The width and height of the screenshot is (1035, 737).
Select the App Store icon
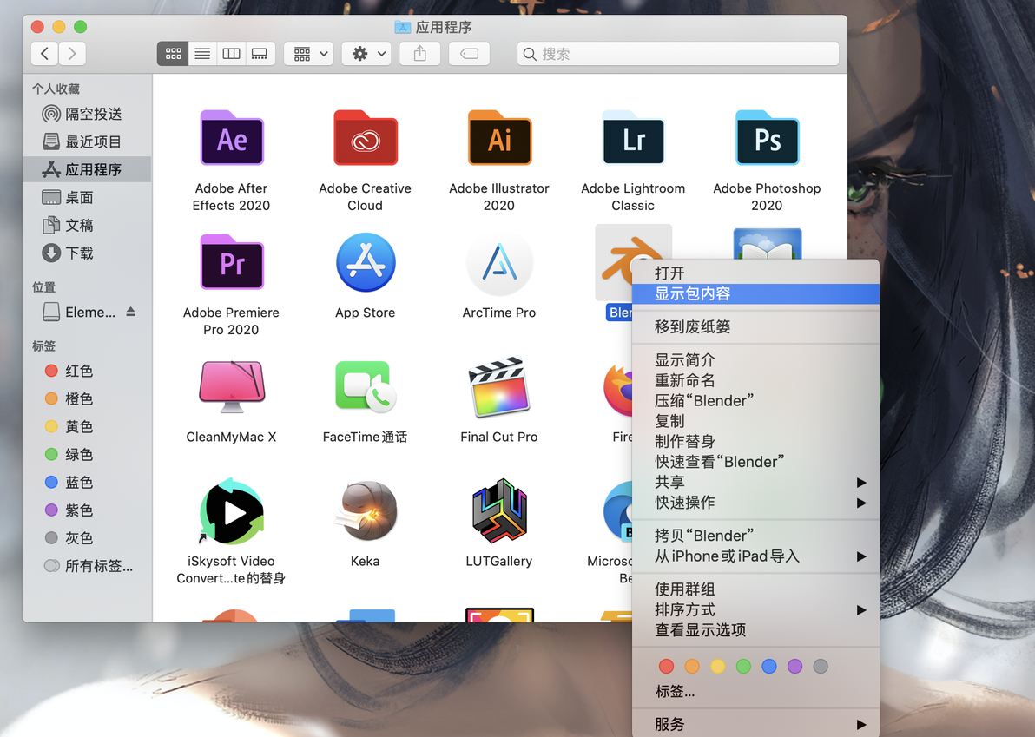coord(365,263)
